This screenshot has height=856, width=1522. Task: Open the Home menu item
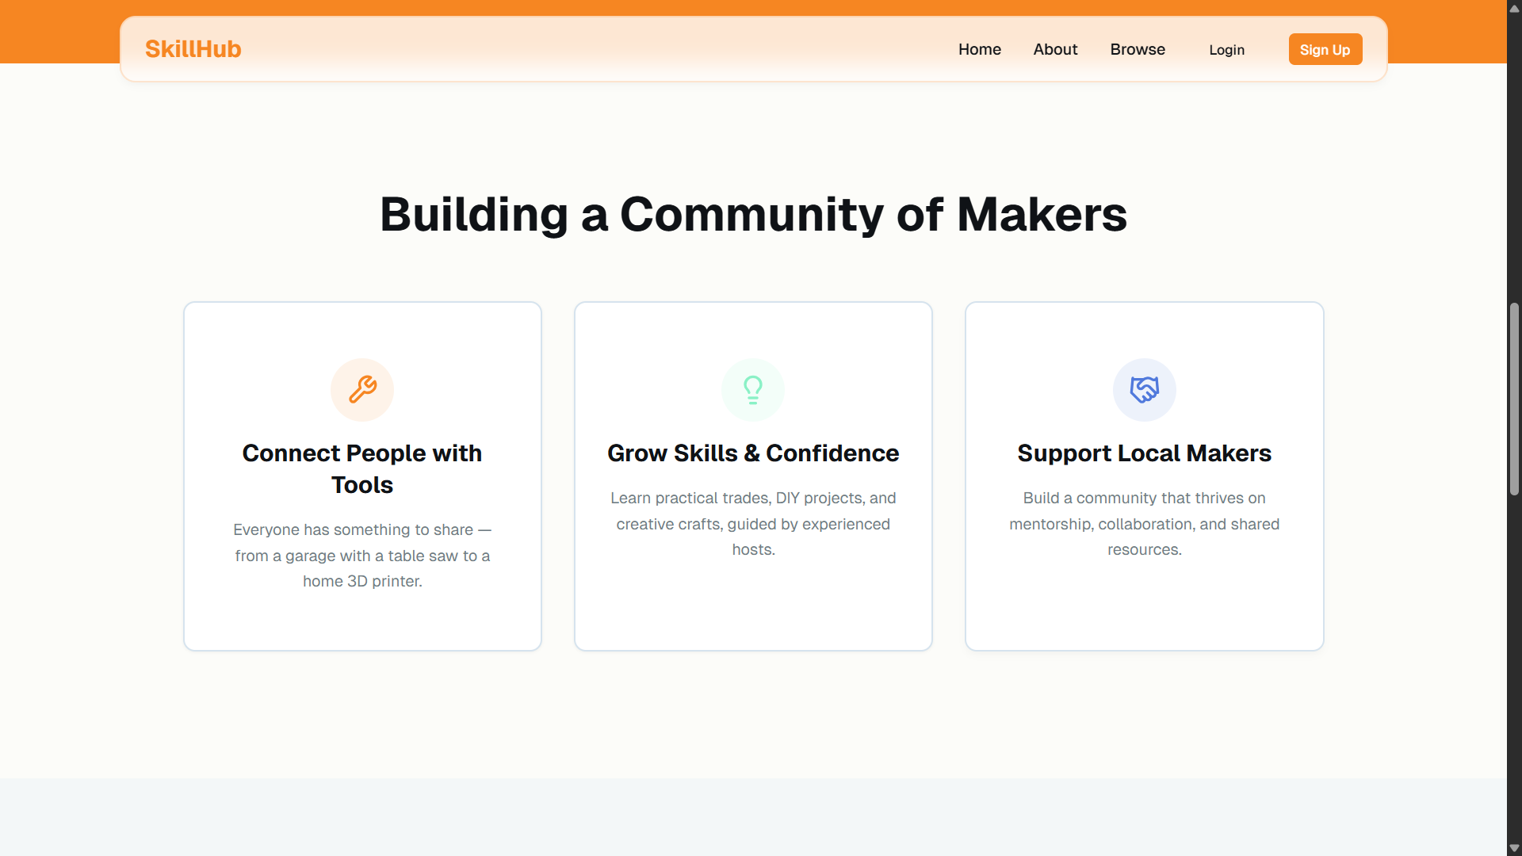979,49
